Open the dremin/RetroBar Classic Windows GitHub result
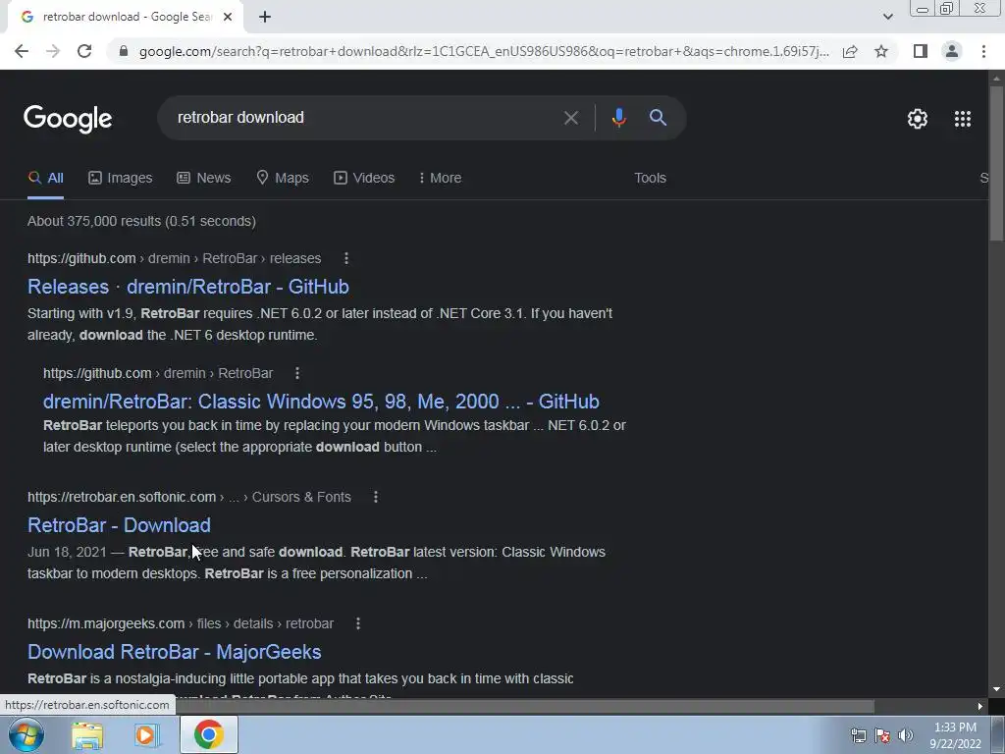1005x754 pixels. [321, 402]
